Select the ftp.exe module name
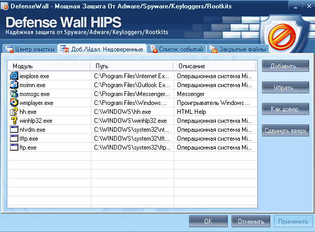Viewport: 315px width, 232px height. [28, 147]
